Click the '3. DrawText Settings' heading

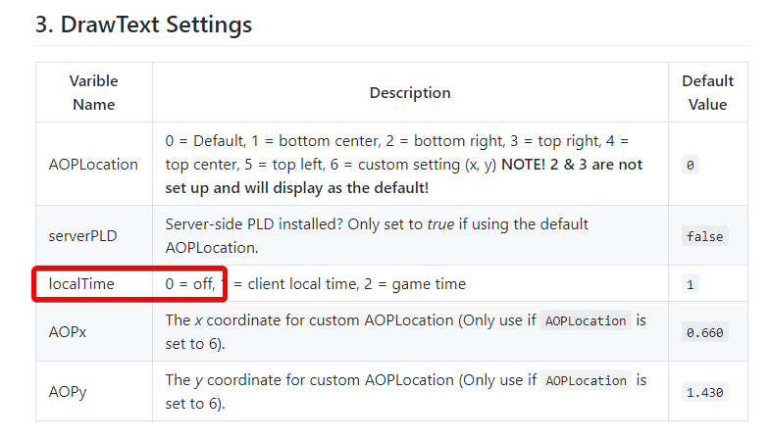click(143, 24)
